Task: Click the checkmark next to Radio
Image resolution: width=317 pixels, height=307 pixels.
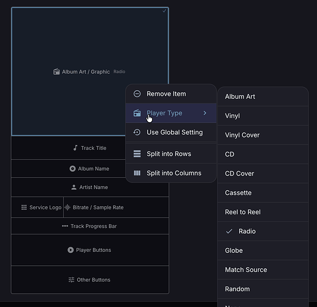Action: [229, 231]
